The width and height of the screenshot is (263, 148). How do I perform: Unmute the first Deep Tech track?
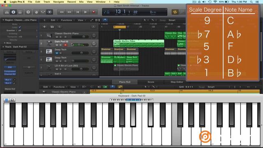pyautogui.click(x=57, y=53)
